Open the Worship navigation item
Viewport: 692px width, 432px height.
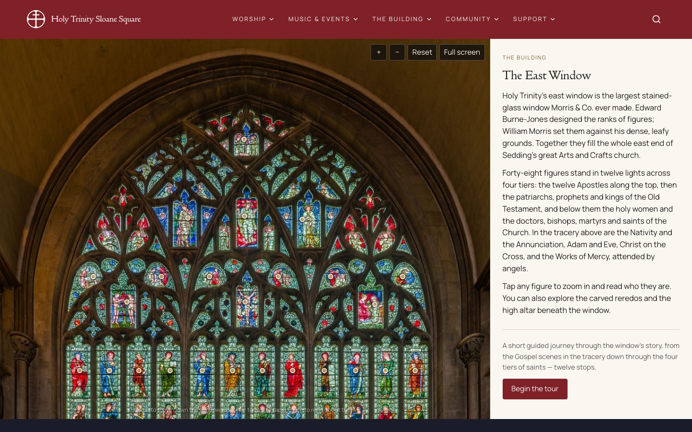pyautogui.click(x=249, y=19)
